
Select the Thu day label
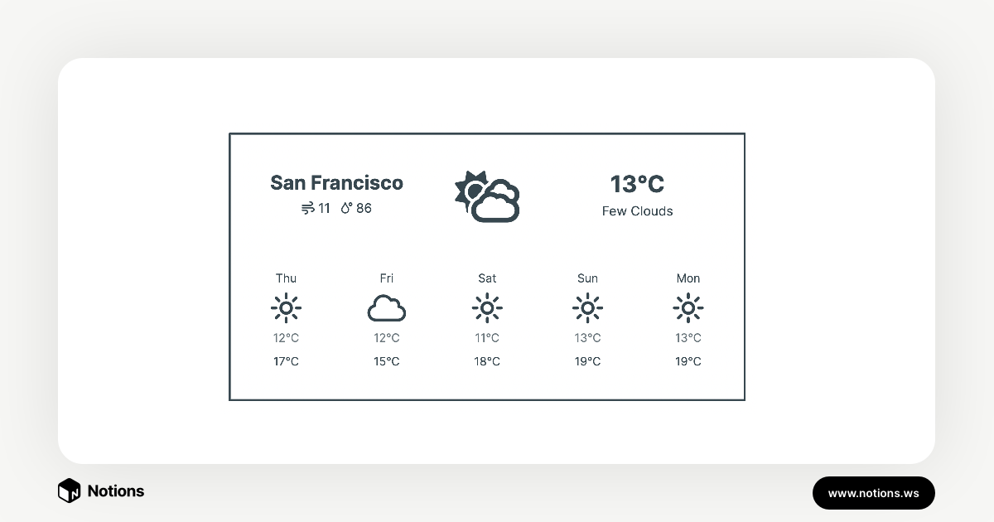click(286, 278)
